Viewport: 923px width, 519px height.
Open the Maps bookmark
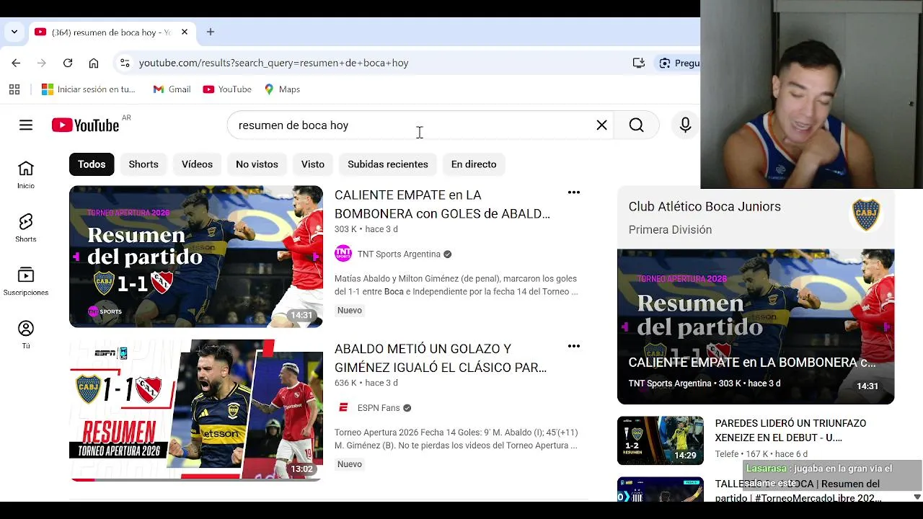[282, 89]
